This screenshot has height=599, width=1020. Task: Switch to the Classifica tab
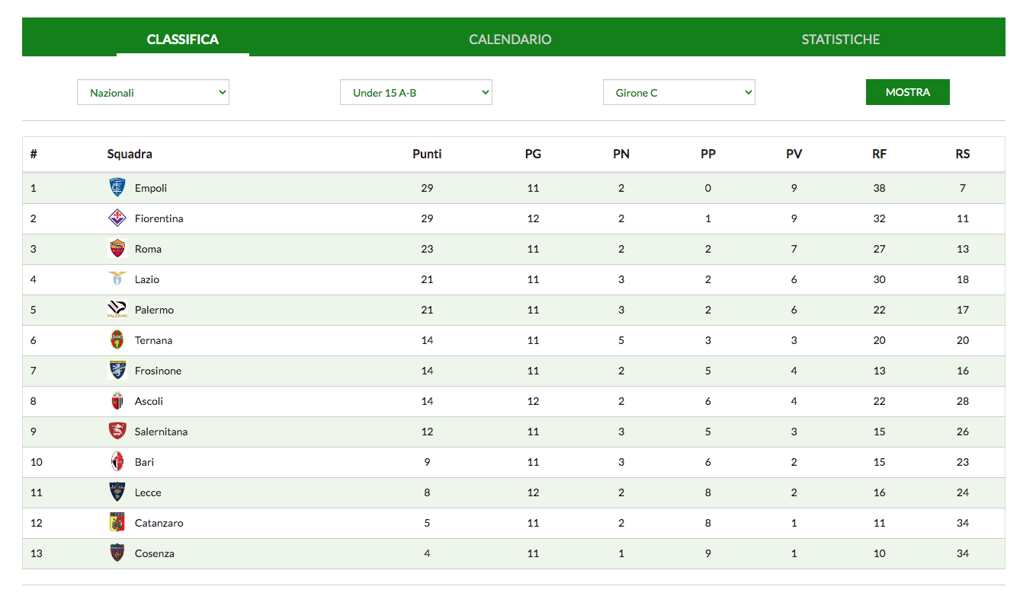[183, 39]
